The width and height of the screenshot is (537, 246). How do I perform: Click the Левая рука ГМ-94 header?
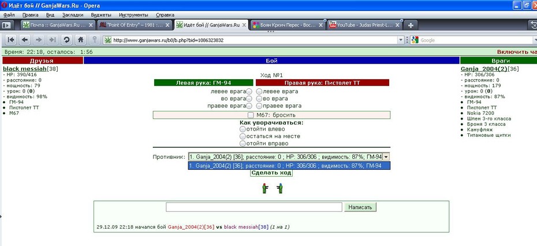[x=204, y=83]
